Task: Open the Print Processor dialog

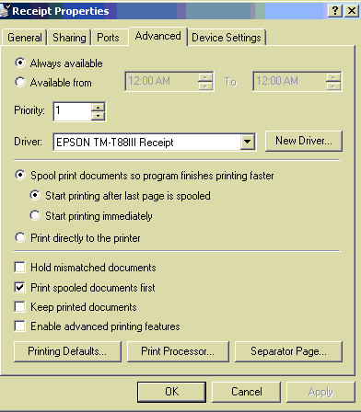Action: tap(178, 351)
